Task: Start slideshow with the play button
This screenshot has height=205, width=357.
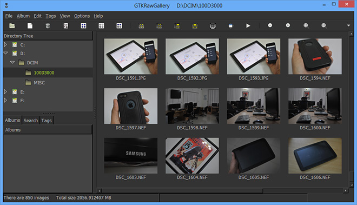Action: [248, 26]
